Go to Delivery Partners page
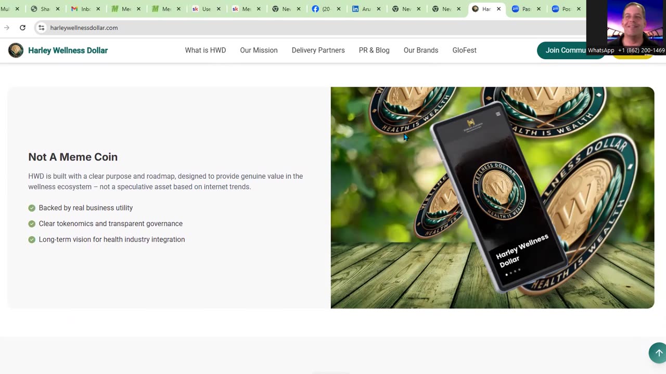666x374 pixels. (x=318, y=50)
